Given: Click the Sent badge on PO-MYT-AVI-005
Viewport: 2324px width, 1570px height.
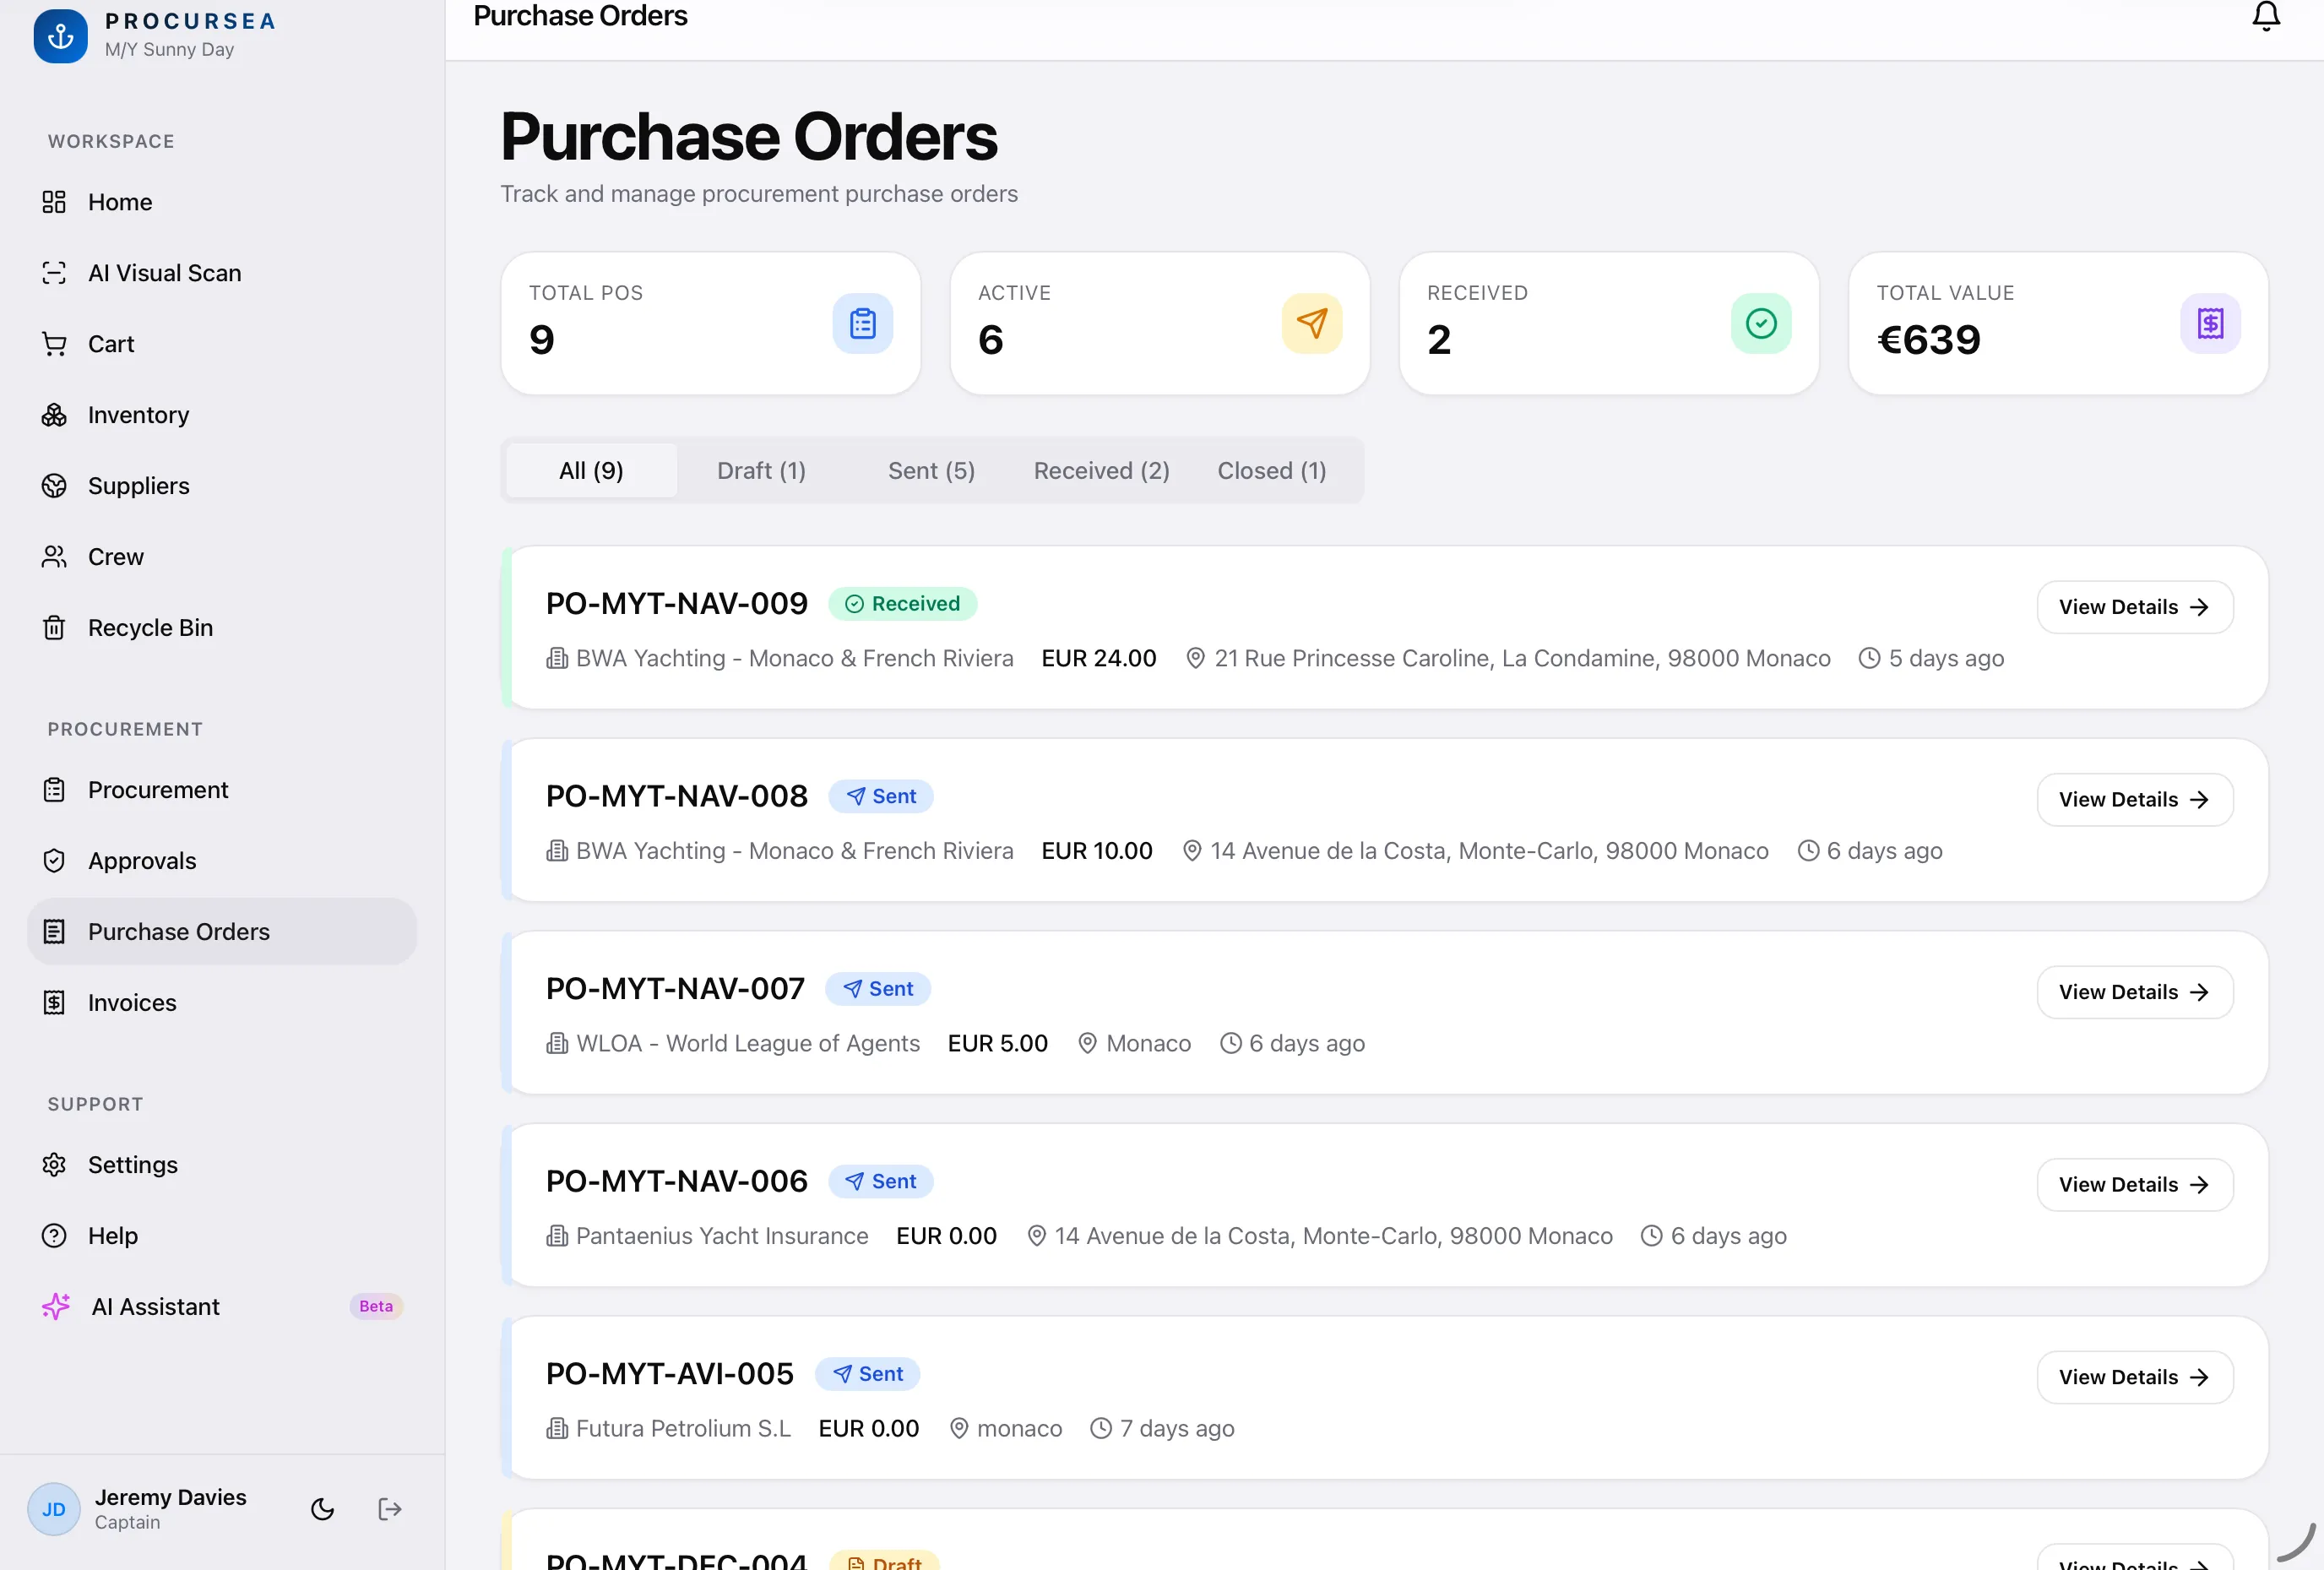Looking at the screenshot, I should coord(867,1374).
